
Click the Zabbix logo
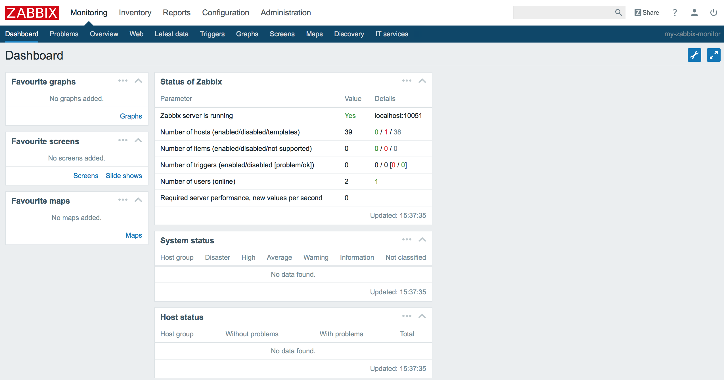click(x=32, y=13)
